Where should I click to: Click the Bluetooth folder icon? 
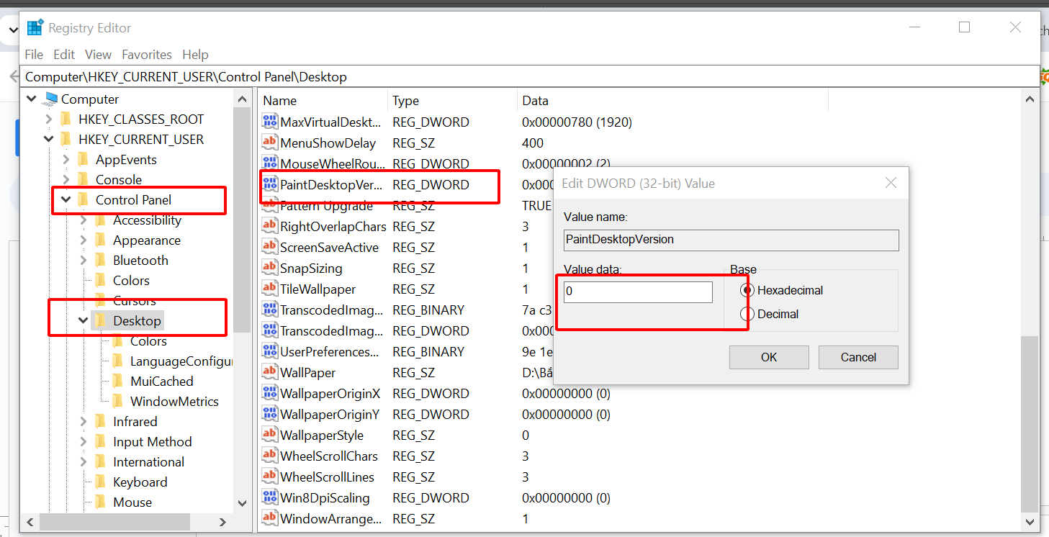click(x=101, y=261)
